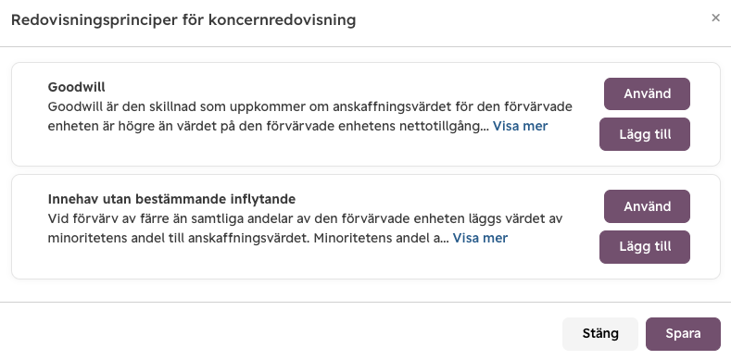Click the line starting 'Vid förvärv av färre'
Image resolution: width=731 pixels, height=360 pixels.
(x=306, y=218)
